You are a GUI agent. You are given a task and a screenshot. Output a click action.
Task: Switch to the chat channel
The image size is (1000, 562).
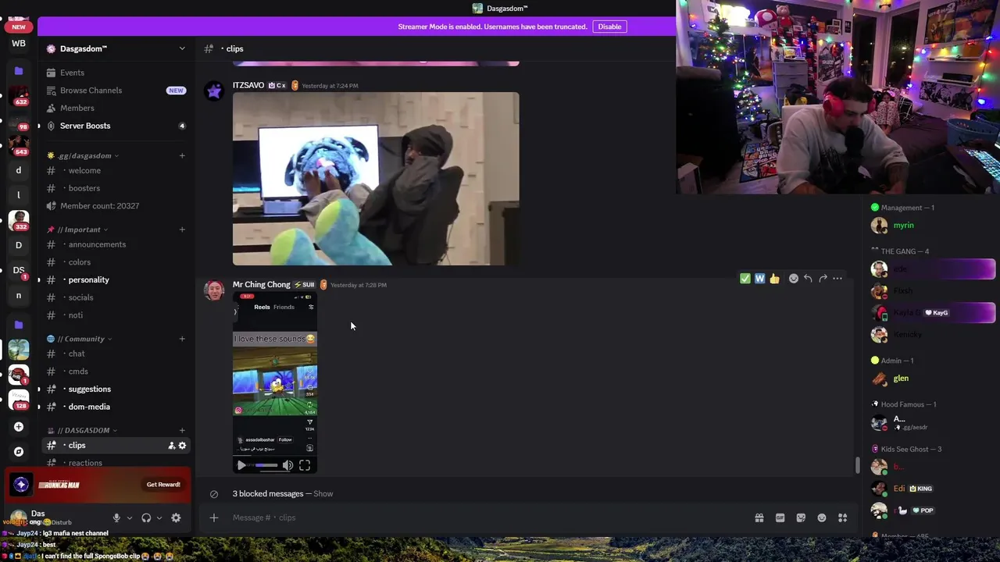pyautogui.click(x=116, y=354)
